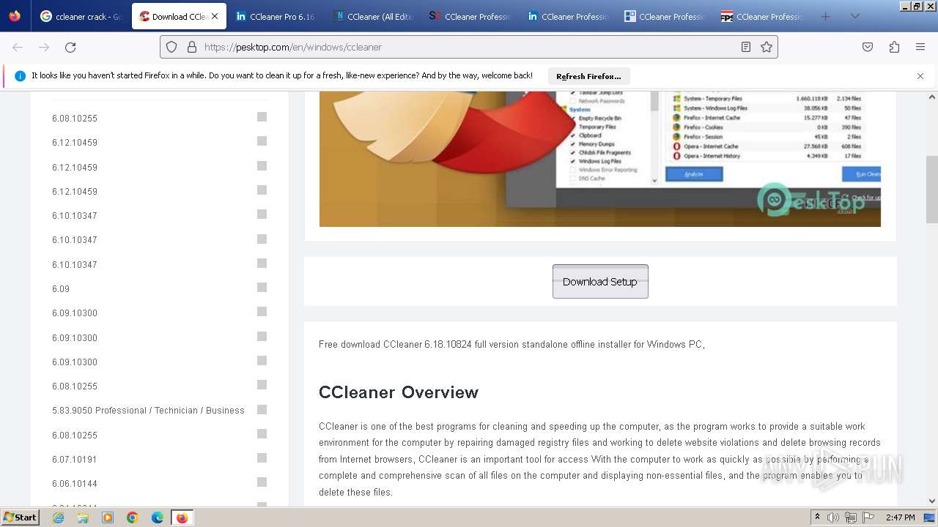Click the gray icon beside 6.06.10144

[x=262, y=482]
